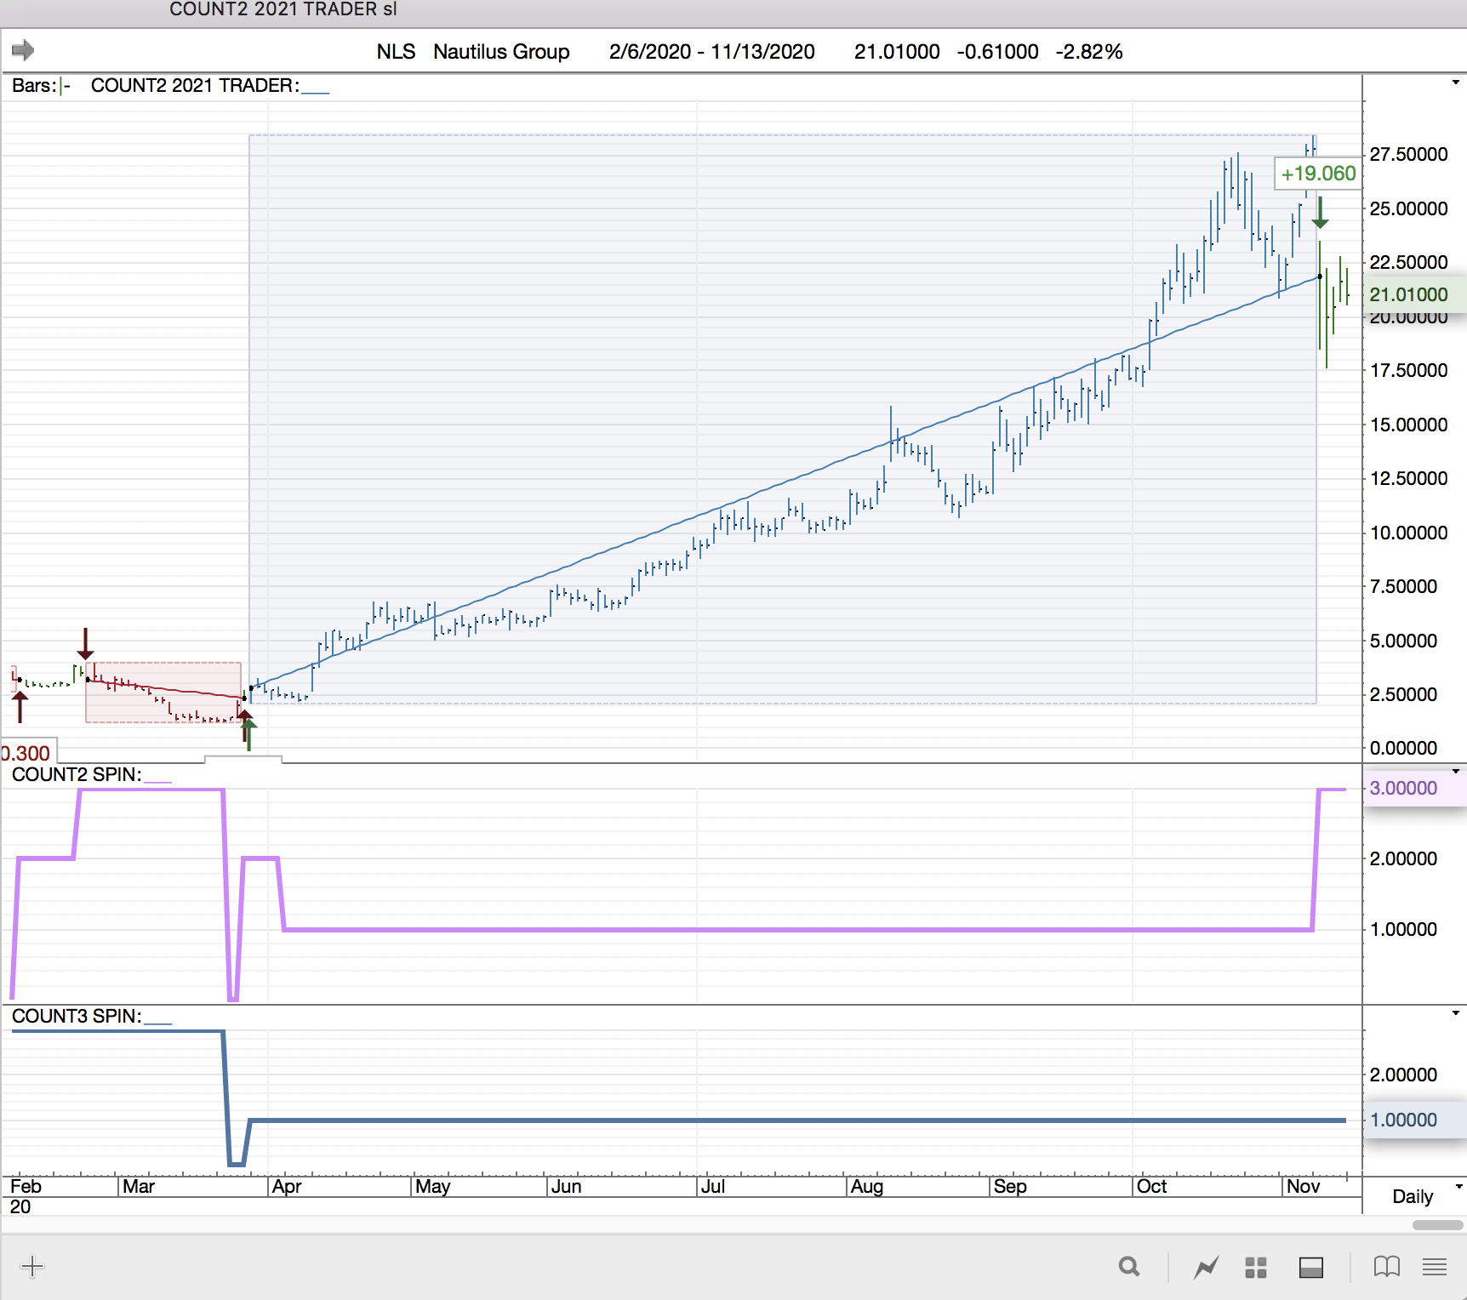Click the +19.060 trade profit label
1467x1300 pixels.
coord(1317,174)
